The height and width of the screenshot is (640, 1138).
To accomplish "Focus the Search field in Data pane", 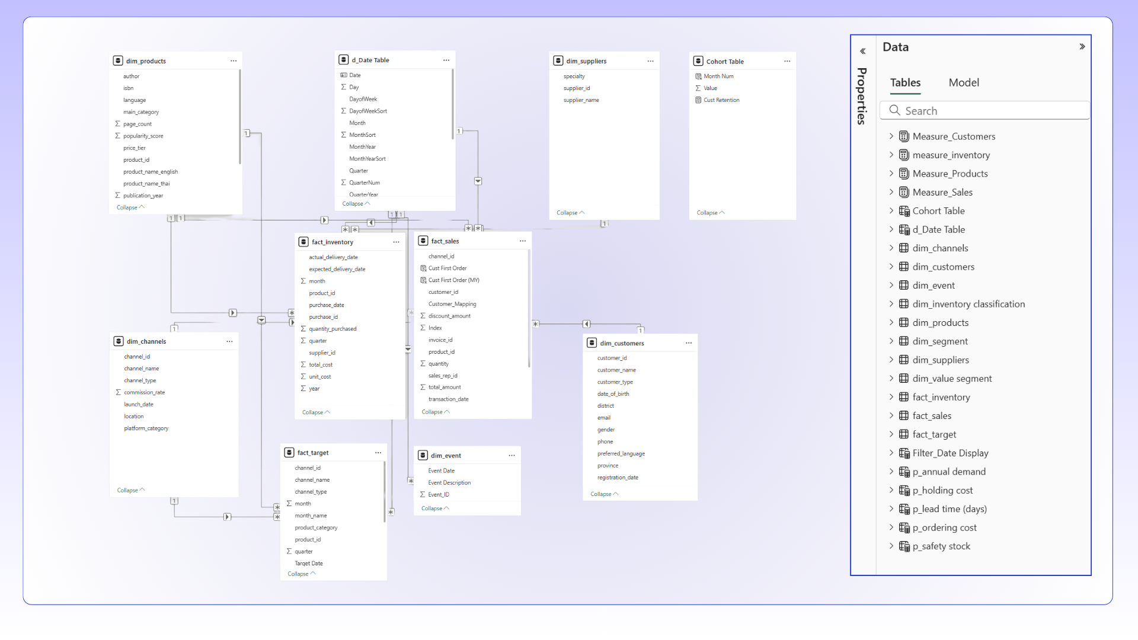I will pyautogui.click(x=990, y=111).
